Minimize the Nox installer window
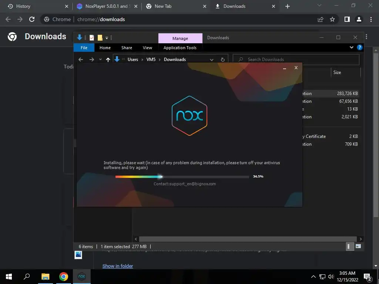This screenshot has width=379, height=284. (x=285, y=68)
